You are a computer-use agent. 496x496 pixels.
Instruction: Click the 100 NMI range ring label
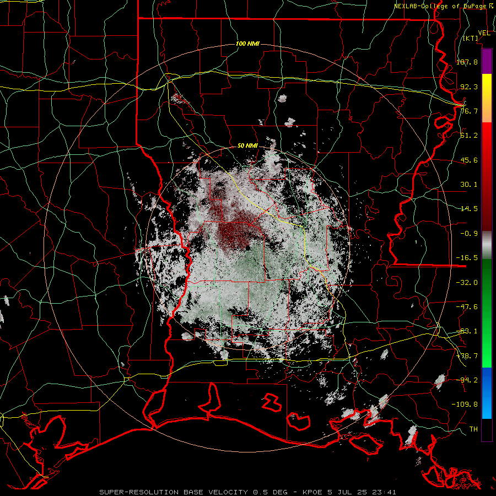247,44
